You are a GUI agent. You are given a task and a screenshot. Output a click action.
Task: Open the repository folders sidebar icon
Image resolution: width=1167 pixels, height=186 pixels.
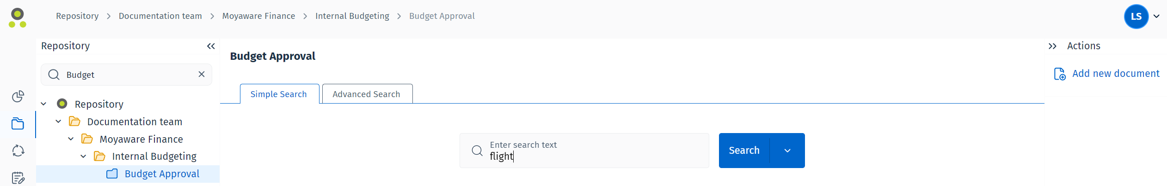[18, 124]
